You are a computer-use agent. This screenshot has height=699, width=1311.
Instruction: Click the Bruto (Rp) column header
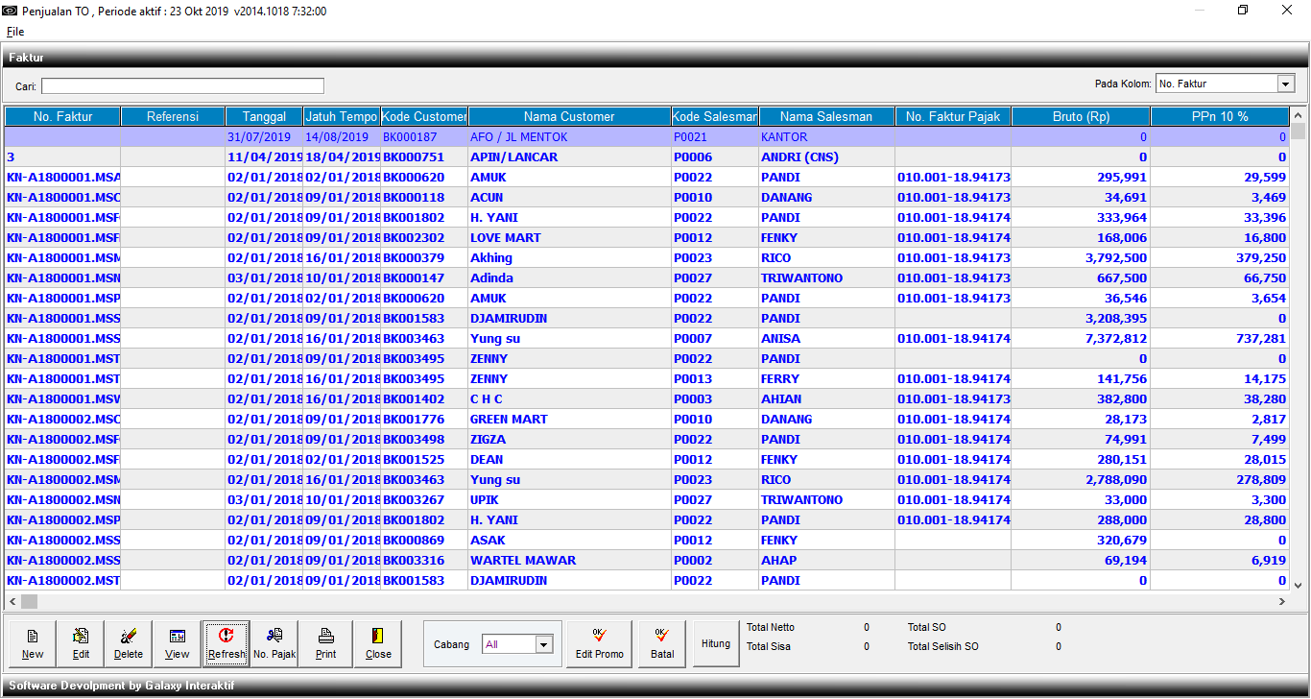[1080, 116]
